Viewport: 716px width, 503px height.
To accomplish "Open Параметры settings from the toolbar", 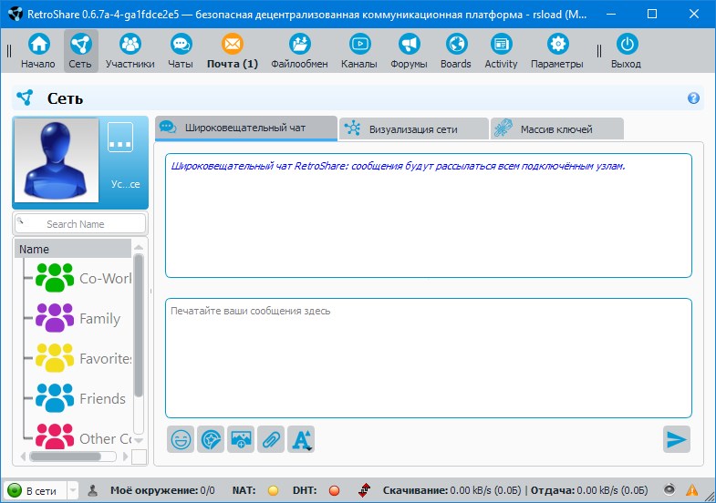I will (x=556, y=51).
